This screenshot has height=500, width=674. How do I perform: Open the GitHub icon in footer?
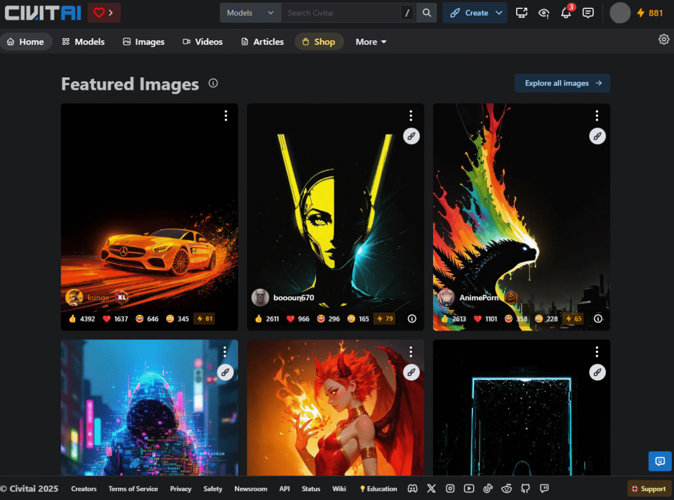[x=525, y=489]
